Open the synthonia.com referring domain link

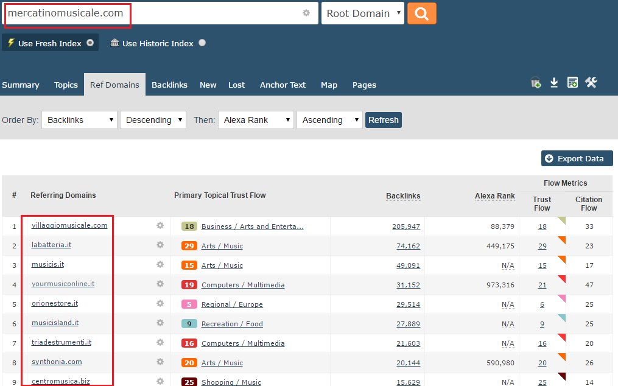(x=57, y=362)
